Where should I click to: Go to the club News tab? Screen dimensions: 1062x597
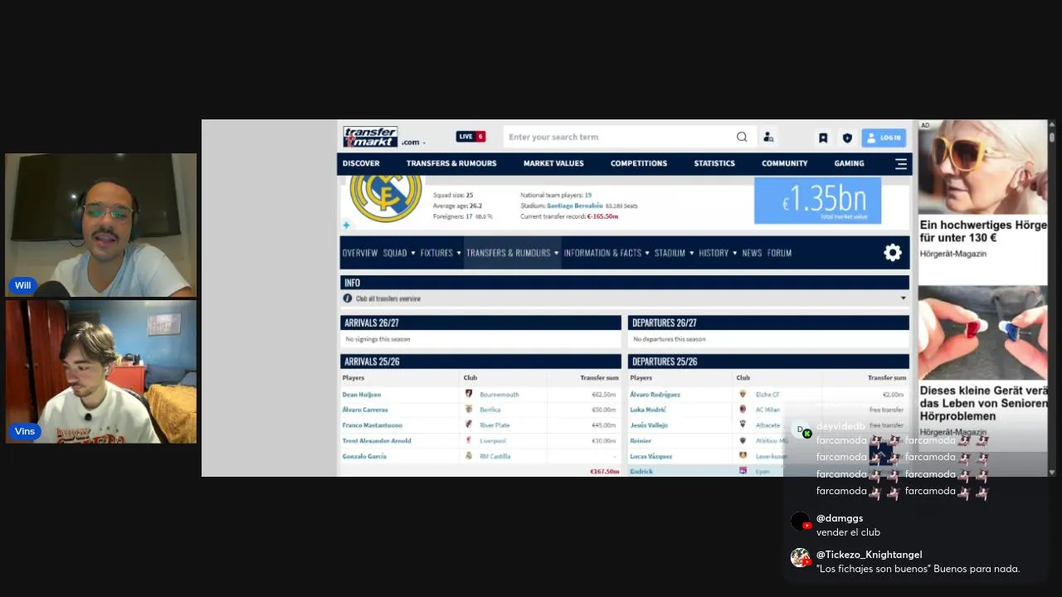[x=752, y=253]
